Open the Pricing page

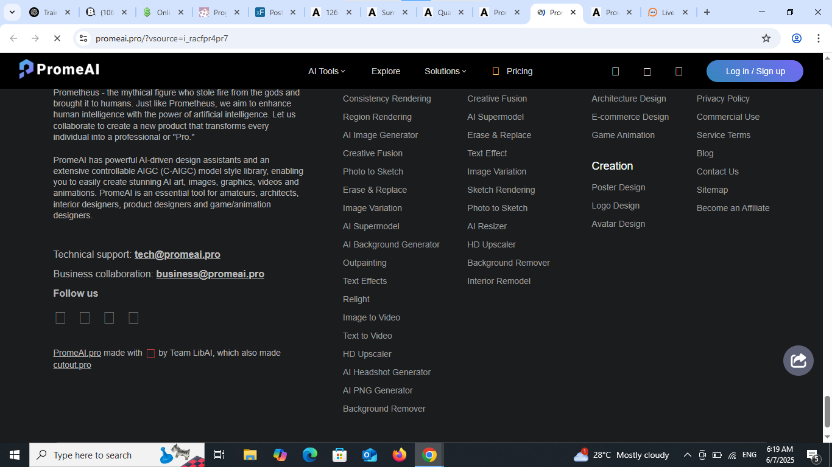pos(520,71)
